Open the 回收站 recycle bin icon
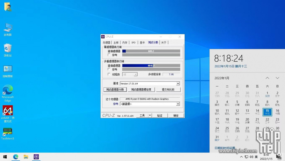Image resolution: width=285 pixels, height=161 pixels. [x=8, y=50]
